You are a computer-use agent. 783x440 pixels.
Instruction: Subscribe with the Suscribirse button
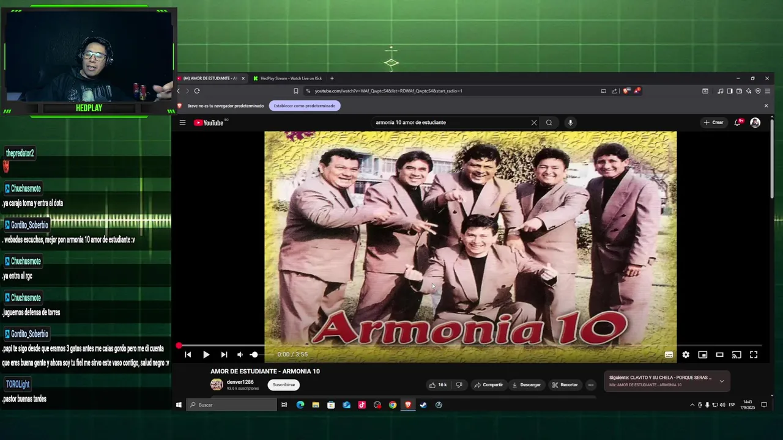tap(283, 385)
